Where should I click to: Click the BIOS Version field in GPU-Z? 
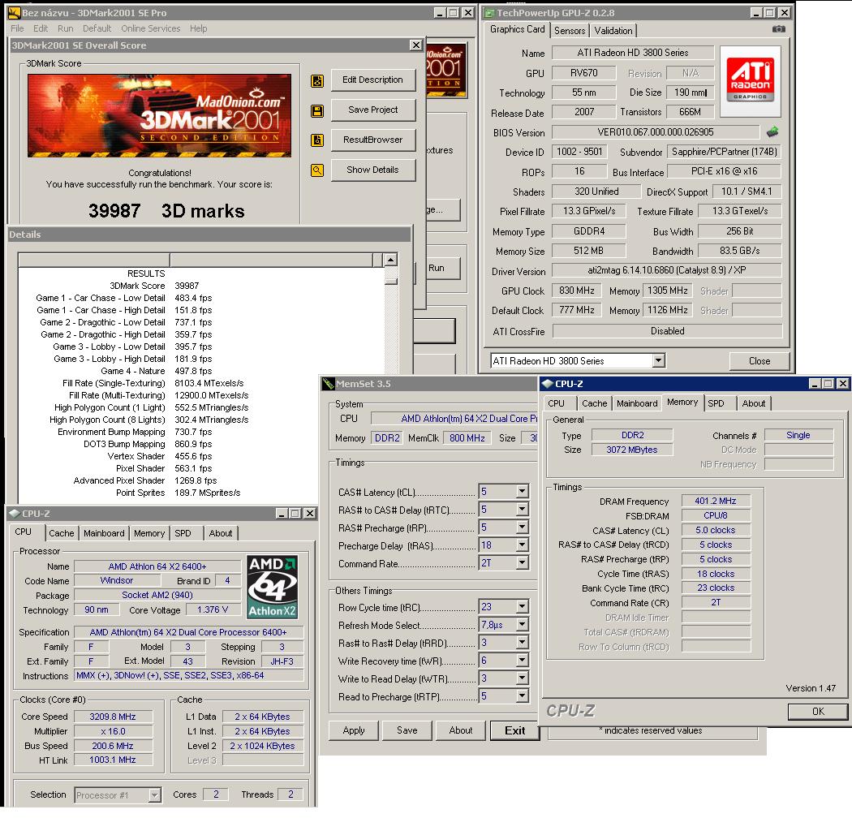tap(656, 132)
